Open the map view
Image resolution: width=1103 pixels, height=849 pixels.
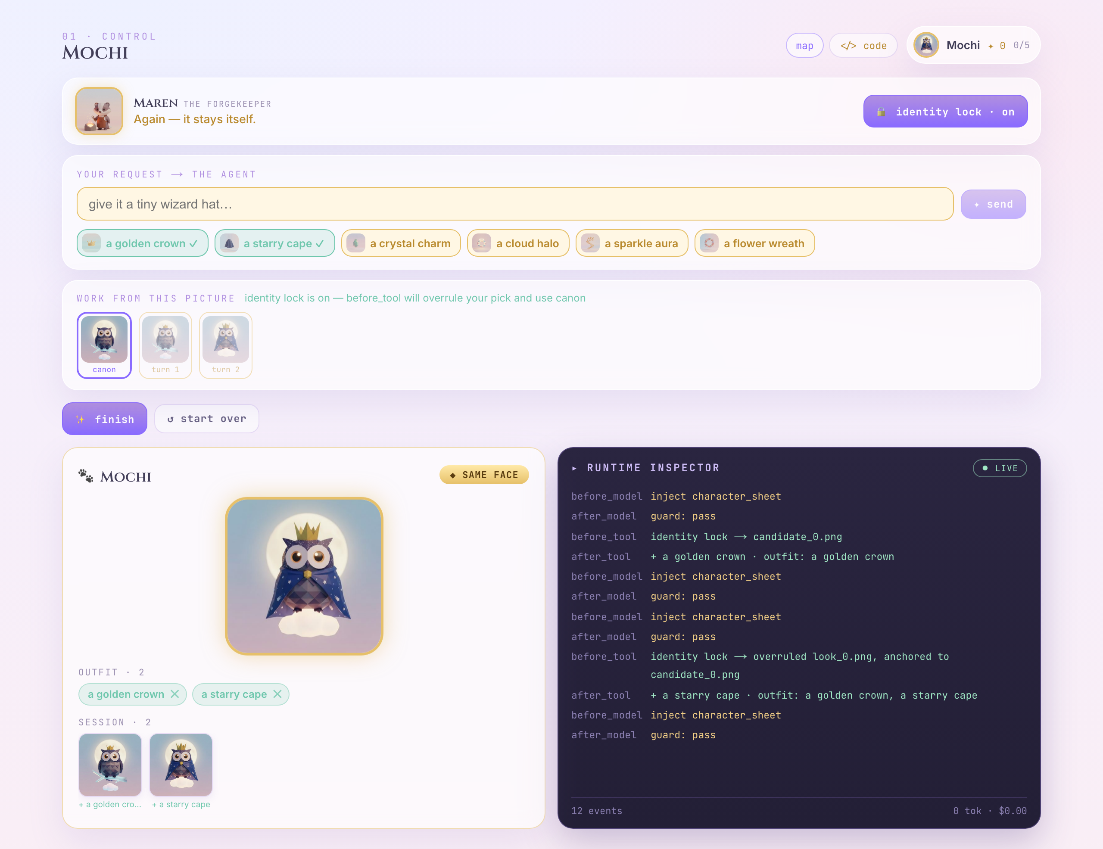804,45
